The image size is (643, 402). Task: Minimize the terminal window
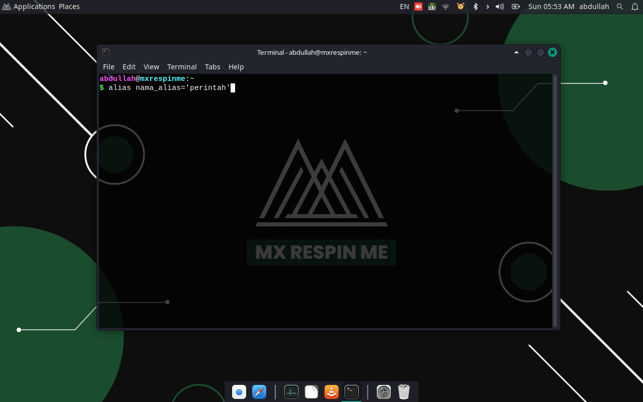click(x=528, y=52)
